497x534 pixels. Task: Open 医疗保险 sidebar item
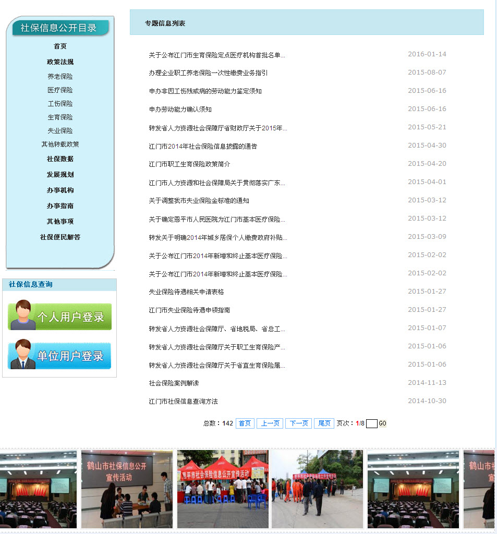pyautogui.click(x=60, y=90)
